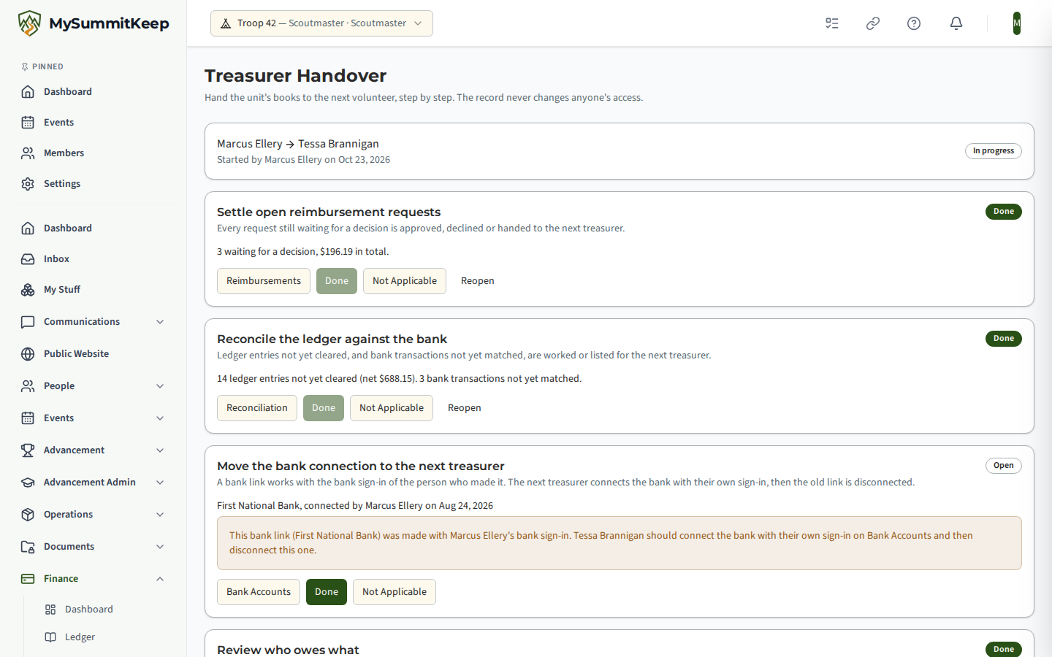Click the Settings gear icon in pinned section
The width and height of the screenshot is (1052, 657).
pos(28,184)
